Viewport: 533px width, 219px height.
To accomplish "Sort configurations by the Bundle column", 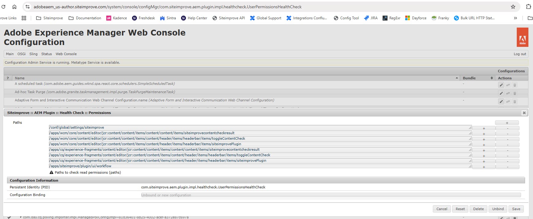I will click(x=477, y=78).
